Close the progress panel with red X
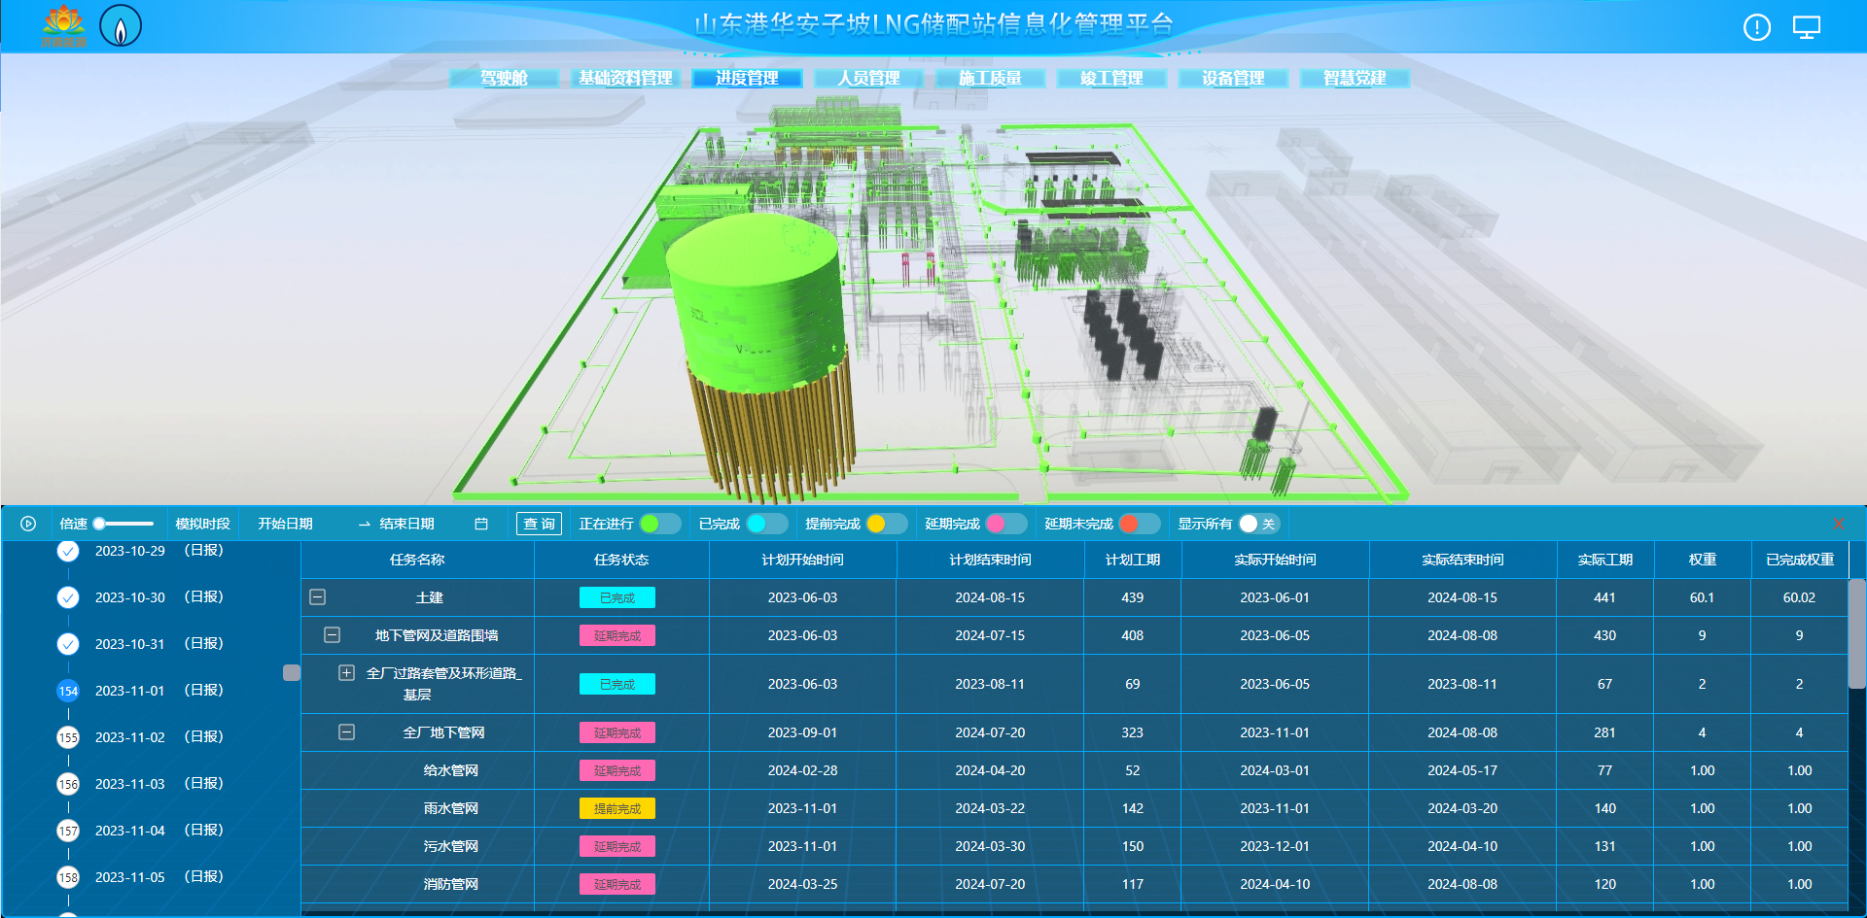1867x918 pixels. pyautogui.click(x=1838, y=524)
